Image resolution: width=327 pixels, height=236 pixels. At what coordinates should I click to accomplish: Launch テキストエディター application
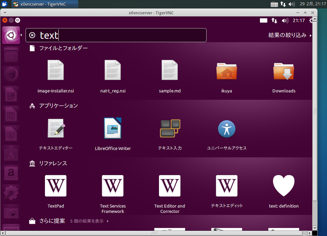click(56, 134)
